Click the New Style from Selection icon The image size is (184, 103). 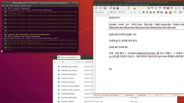[x=115, y=12]
